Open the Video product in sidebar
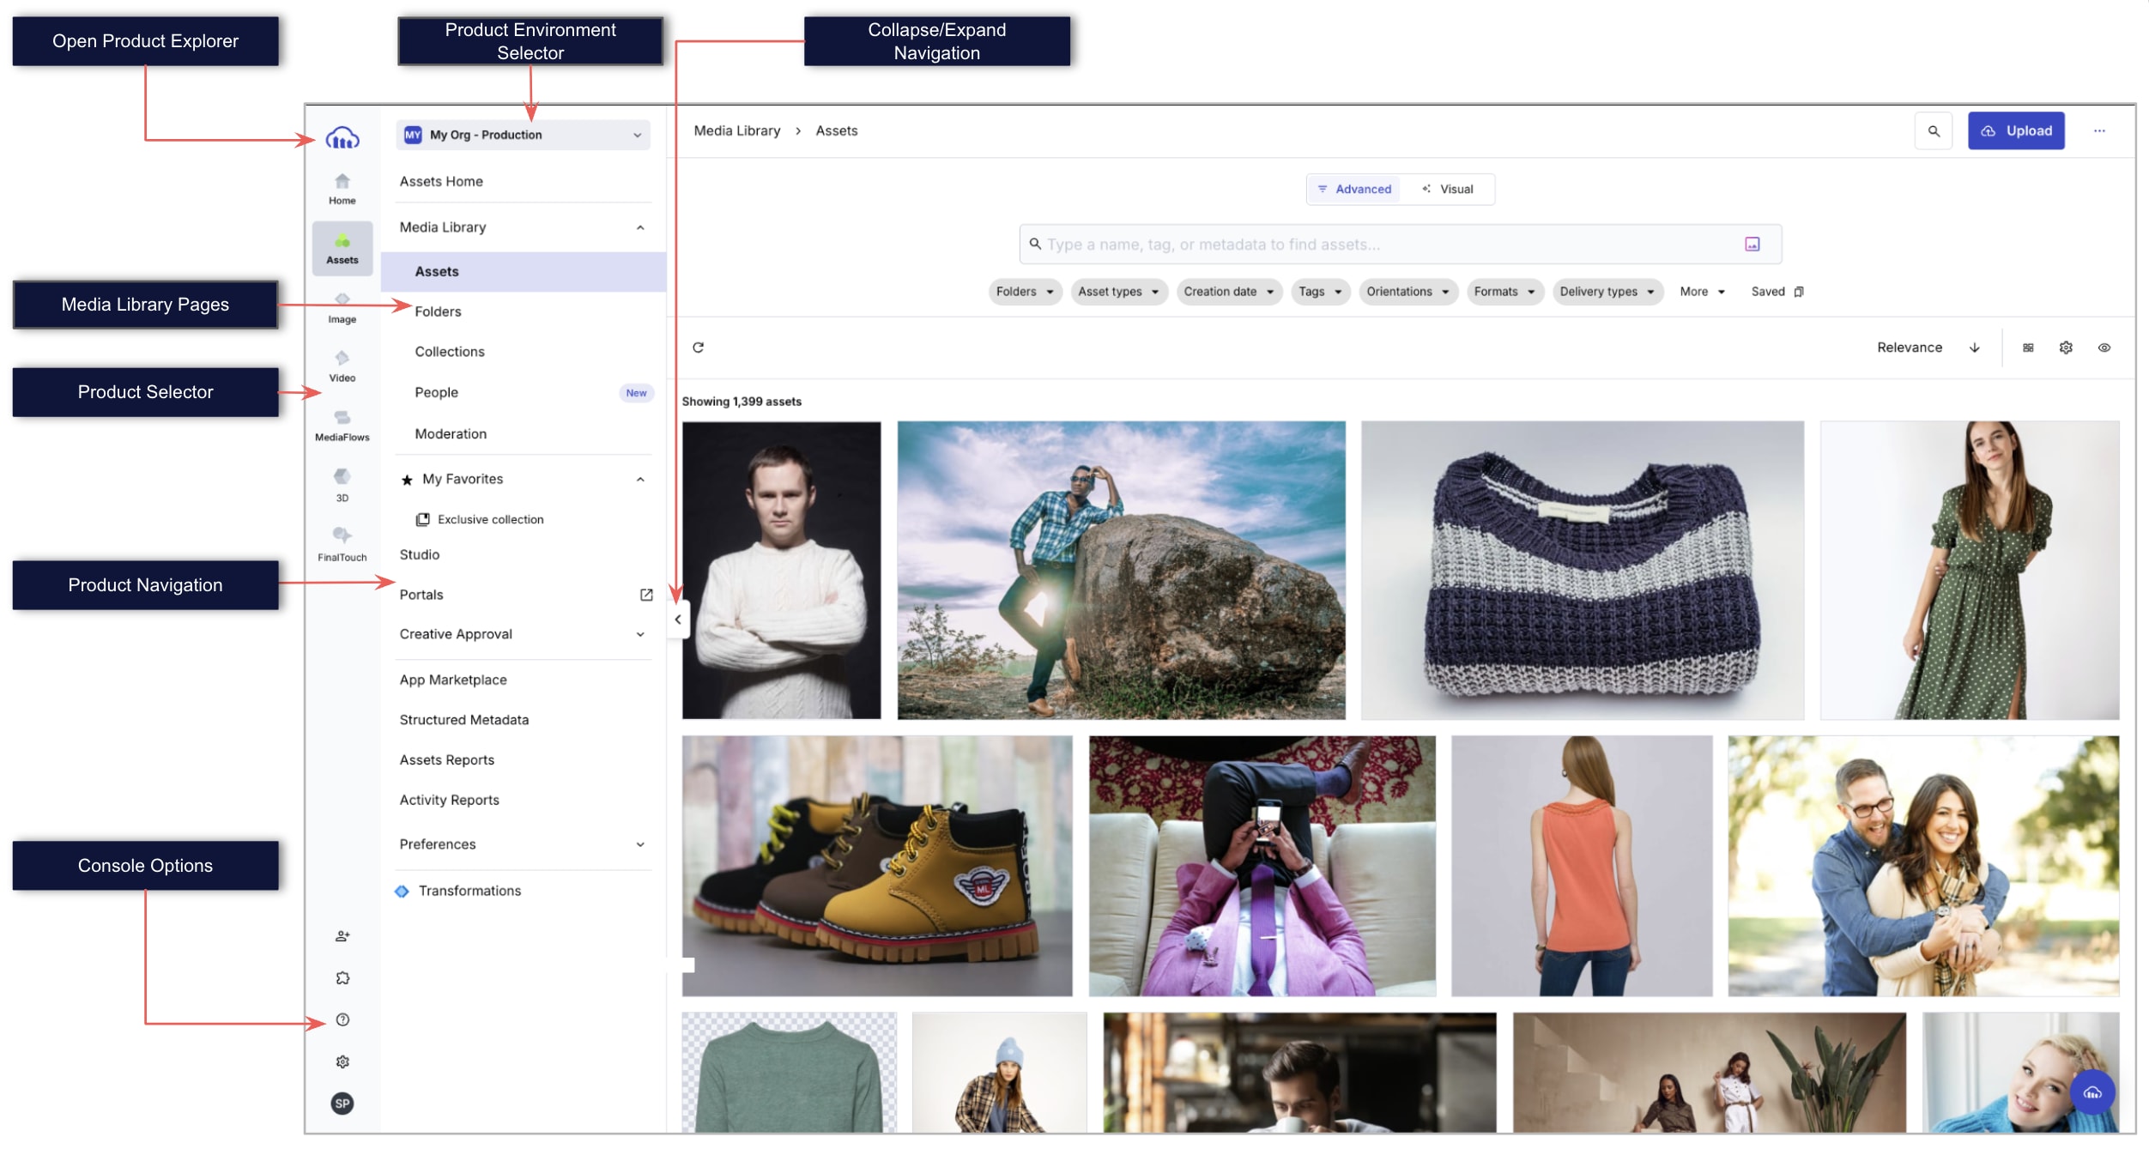Viewport: 2149px width, 1155px height. pos(342,365)
